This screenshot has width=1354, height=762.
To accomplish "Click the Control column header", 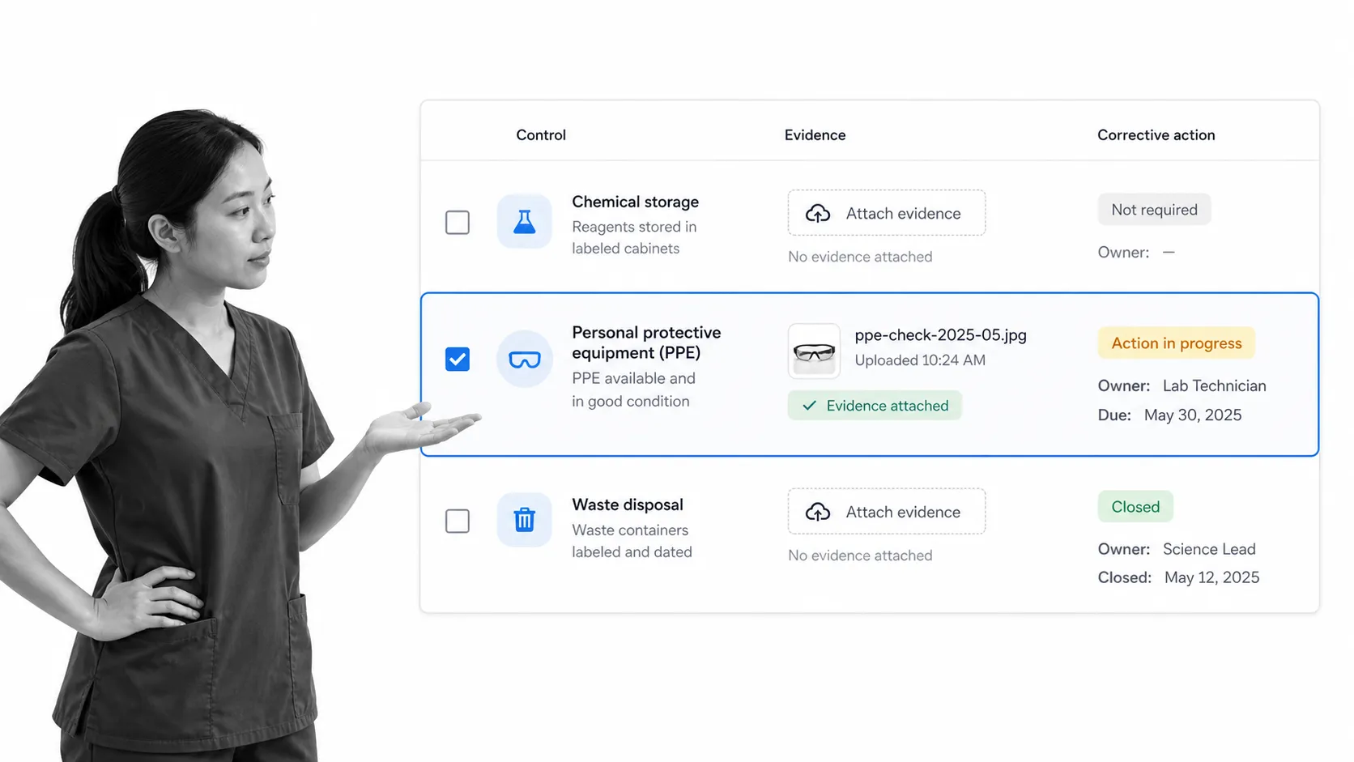I will tap(541, 135).
